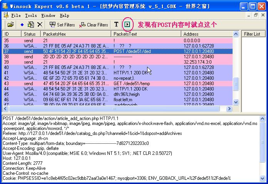
Task: Click the PacketsHex column header
Action: point(76,34)
